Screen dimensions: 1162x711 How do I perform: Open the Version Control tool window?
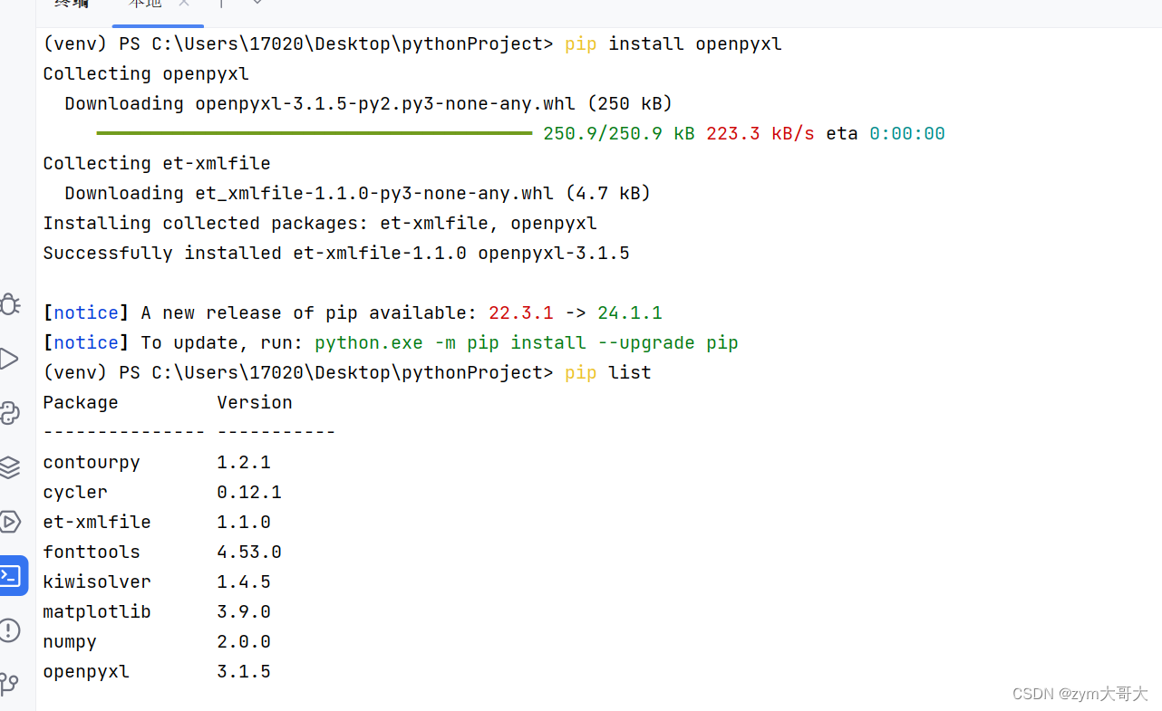pyautogui.click(x=11, y=684)
